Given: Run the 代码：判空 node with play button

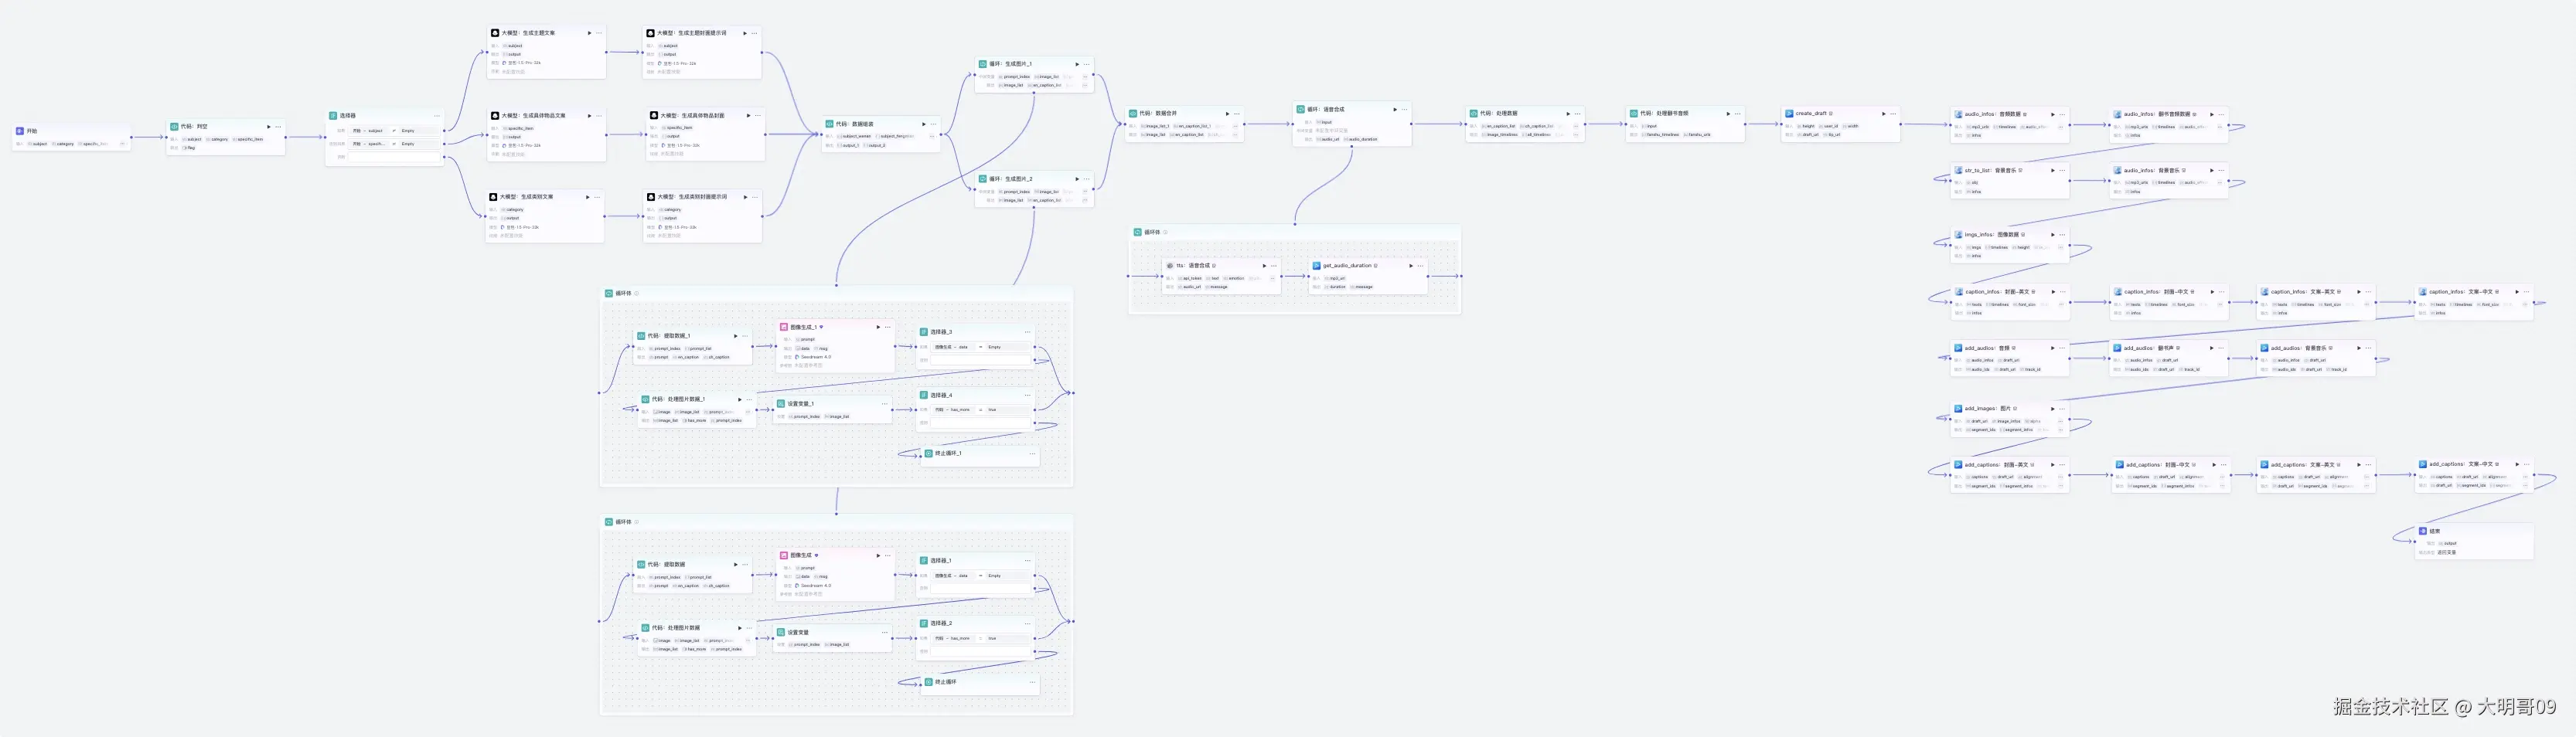Looking at the screenshot, I should coord(268,127).
